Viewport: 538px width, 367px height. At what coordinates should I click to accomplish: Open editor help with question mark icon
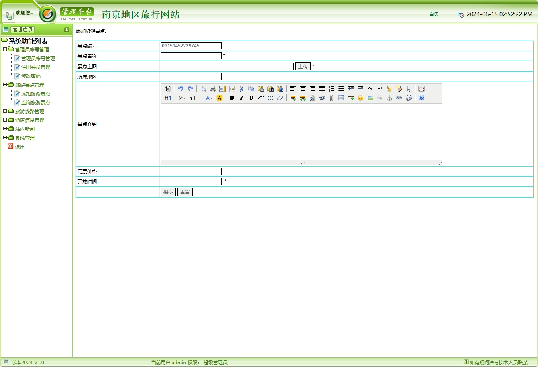[x=422, y=98]
